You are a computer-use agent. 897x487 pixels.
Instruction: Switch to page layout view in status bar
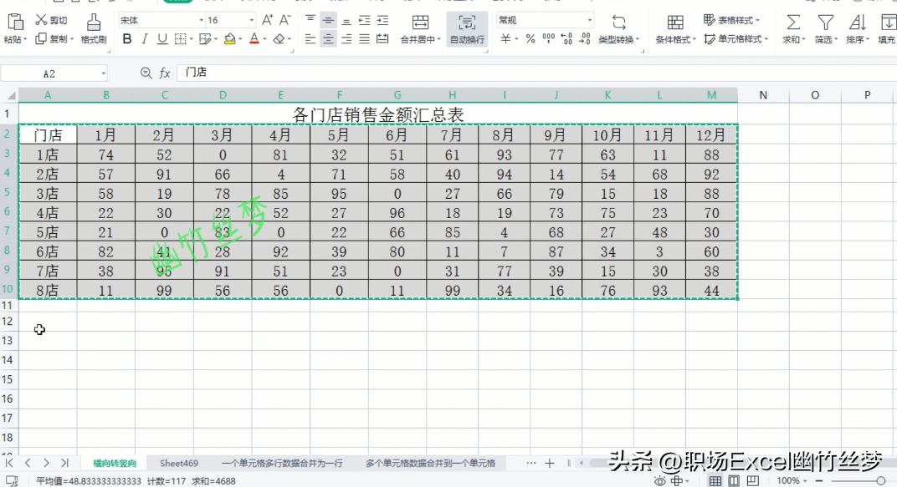point(734,480)
